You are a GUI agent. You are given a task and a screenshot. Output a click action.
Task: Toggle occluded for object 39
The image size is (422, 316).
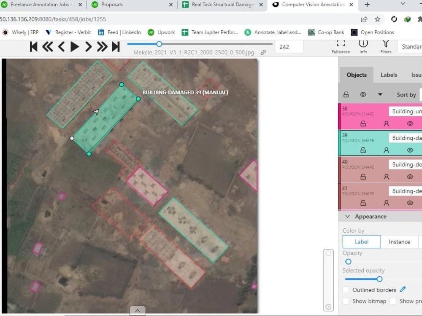[386, 150]
